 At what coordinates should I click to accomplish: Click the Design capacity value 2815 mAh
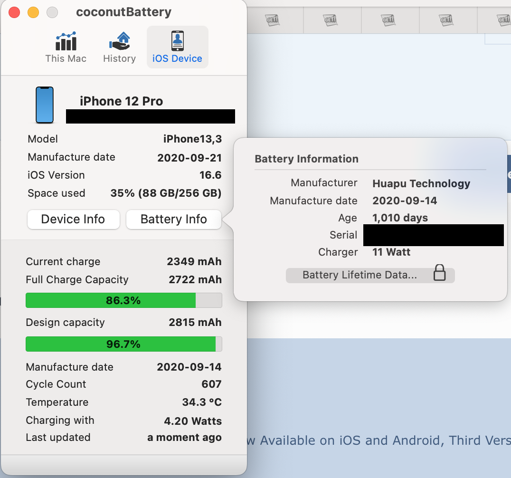click(x=195, y=322)
